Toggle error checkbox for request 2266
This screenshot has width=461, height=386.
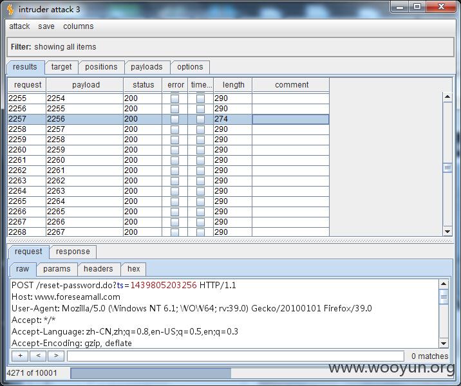(x=174, y=212)
